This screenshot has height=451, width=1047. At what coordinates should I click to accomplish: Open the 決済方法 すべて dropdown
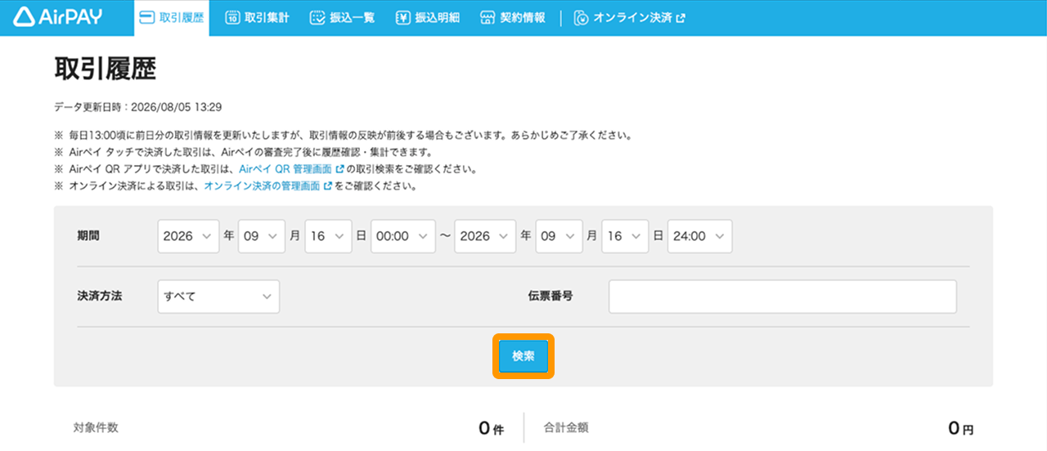coord(218,297)
